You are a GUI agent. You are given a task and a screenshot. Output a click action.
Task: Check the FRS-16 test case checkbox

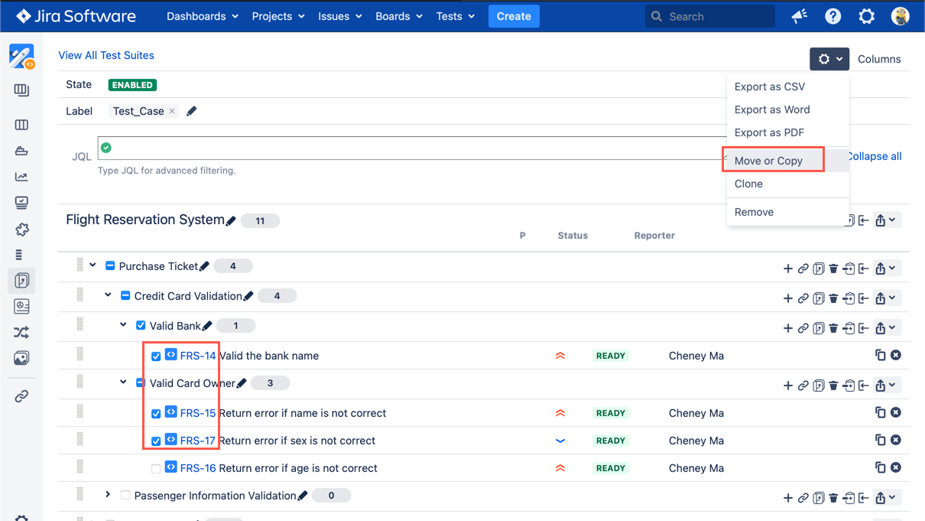(156, 468)
